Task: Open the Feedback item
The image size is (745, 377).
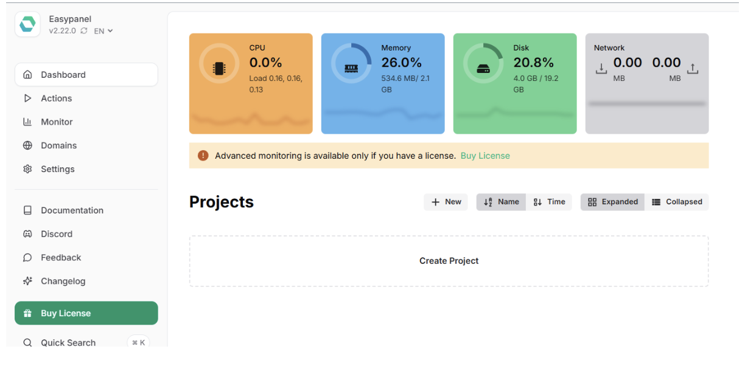Action: (x=86, y=258)
